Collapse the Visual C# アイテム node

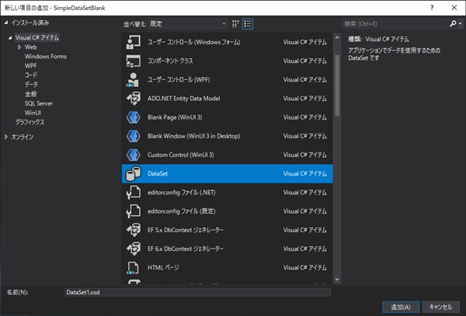pyautogui.click(x=10, y=38)
